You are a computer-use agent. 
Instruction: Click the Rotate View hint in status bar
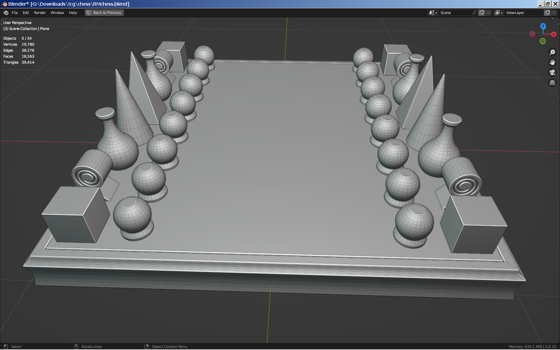[x=88, y=347]
